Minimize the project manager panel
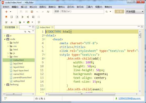Screen dimensions: 146x103 30,27
